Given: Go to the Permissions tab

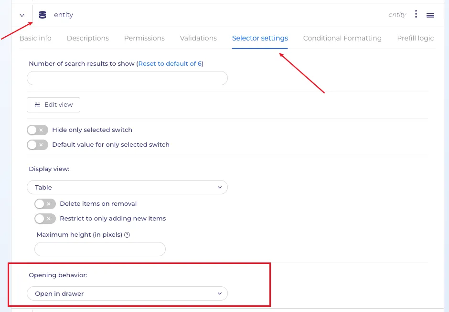Looking at the screenshot, I should tap(144, 38).
